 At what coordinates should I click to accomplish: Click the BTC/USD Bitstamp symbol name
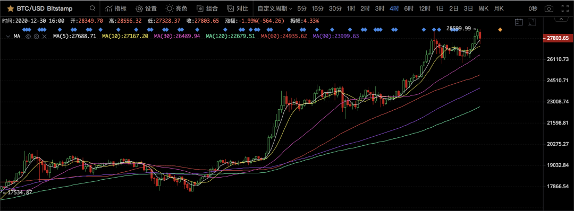[45, 8]
